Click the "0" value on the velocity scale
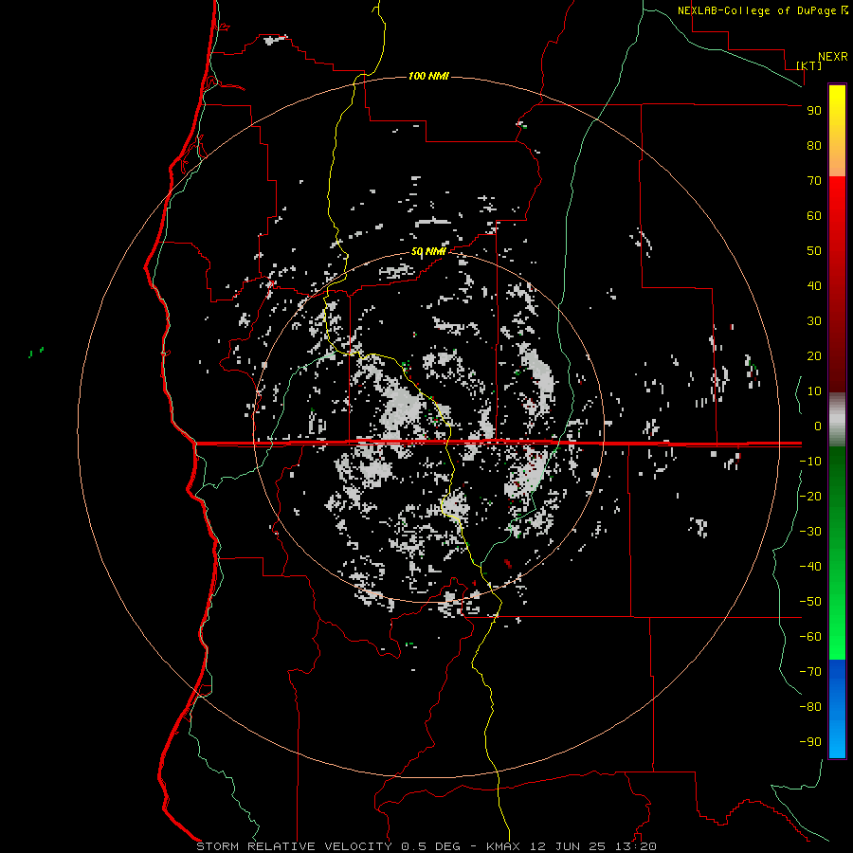Viewport: 853px width, 853px height. 818,426
